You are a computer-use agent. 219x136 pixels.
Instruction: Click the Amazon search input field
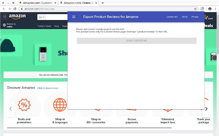pos(56,17)
